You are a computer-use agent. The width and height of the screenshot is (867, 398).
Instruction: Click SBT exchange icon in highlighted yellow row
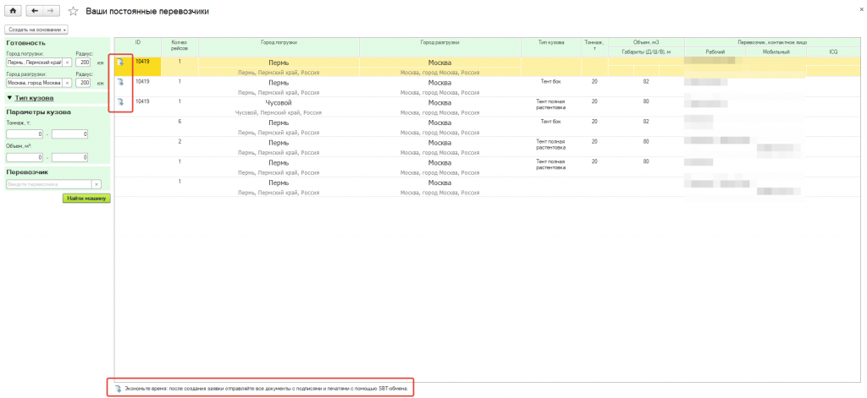[x=120, y=62]
